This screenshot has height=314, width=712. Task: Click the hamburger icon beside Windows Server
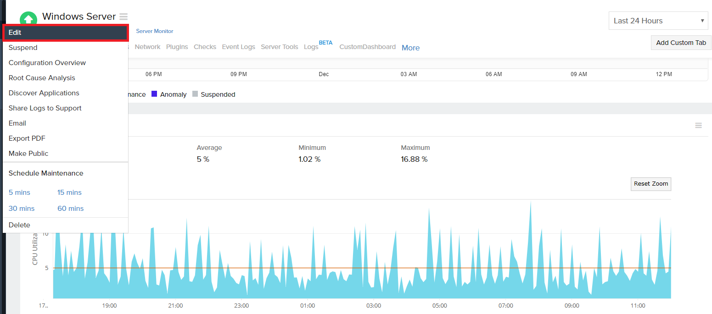click(x=123, y=17)
